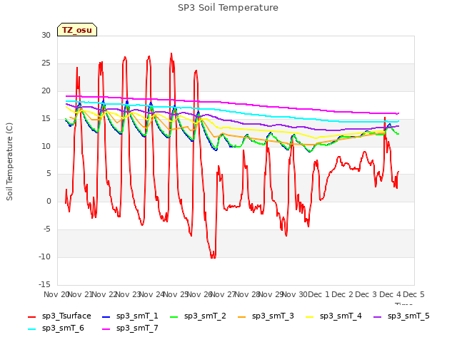Screen dimensions: 457x342
Task: Click the sp3_Tsurface legend label
Action: pos(66,316)
